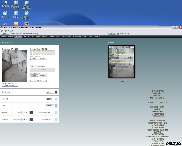Open the Text color swatch
This screenshot has height=146, width=182.
56,106
